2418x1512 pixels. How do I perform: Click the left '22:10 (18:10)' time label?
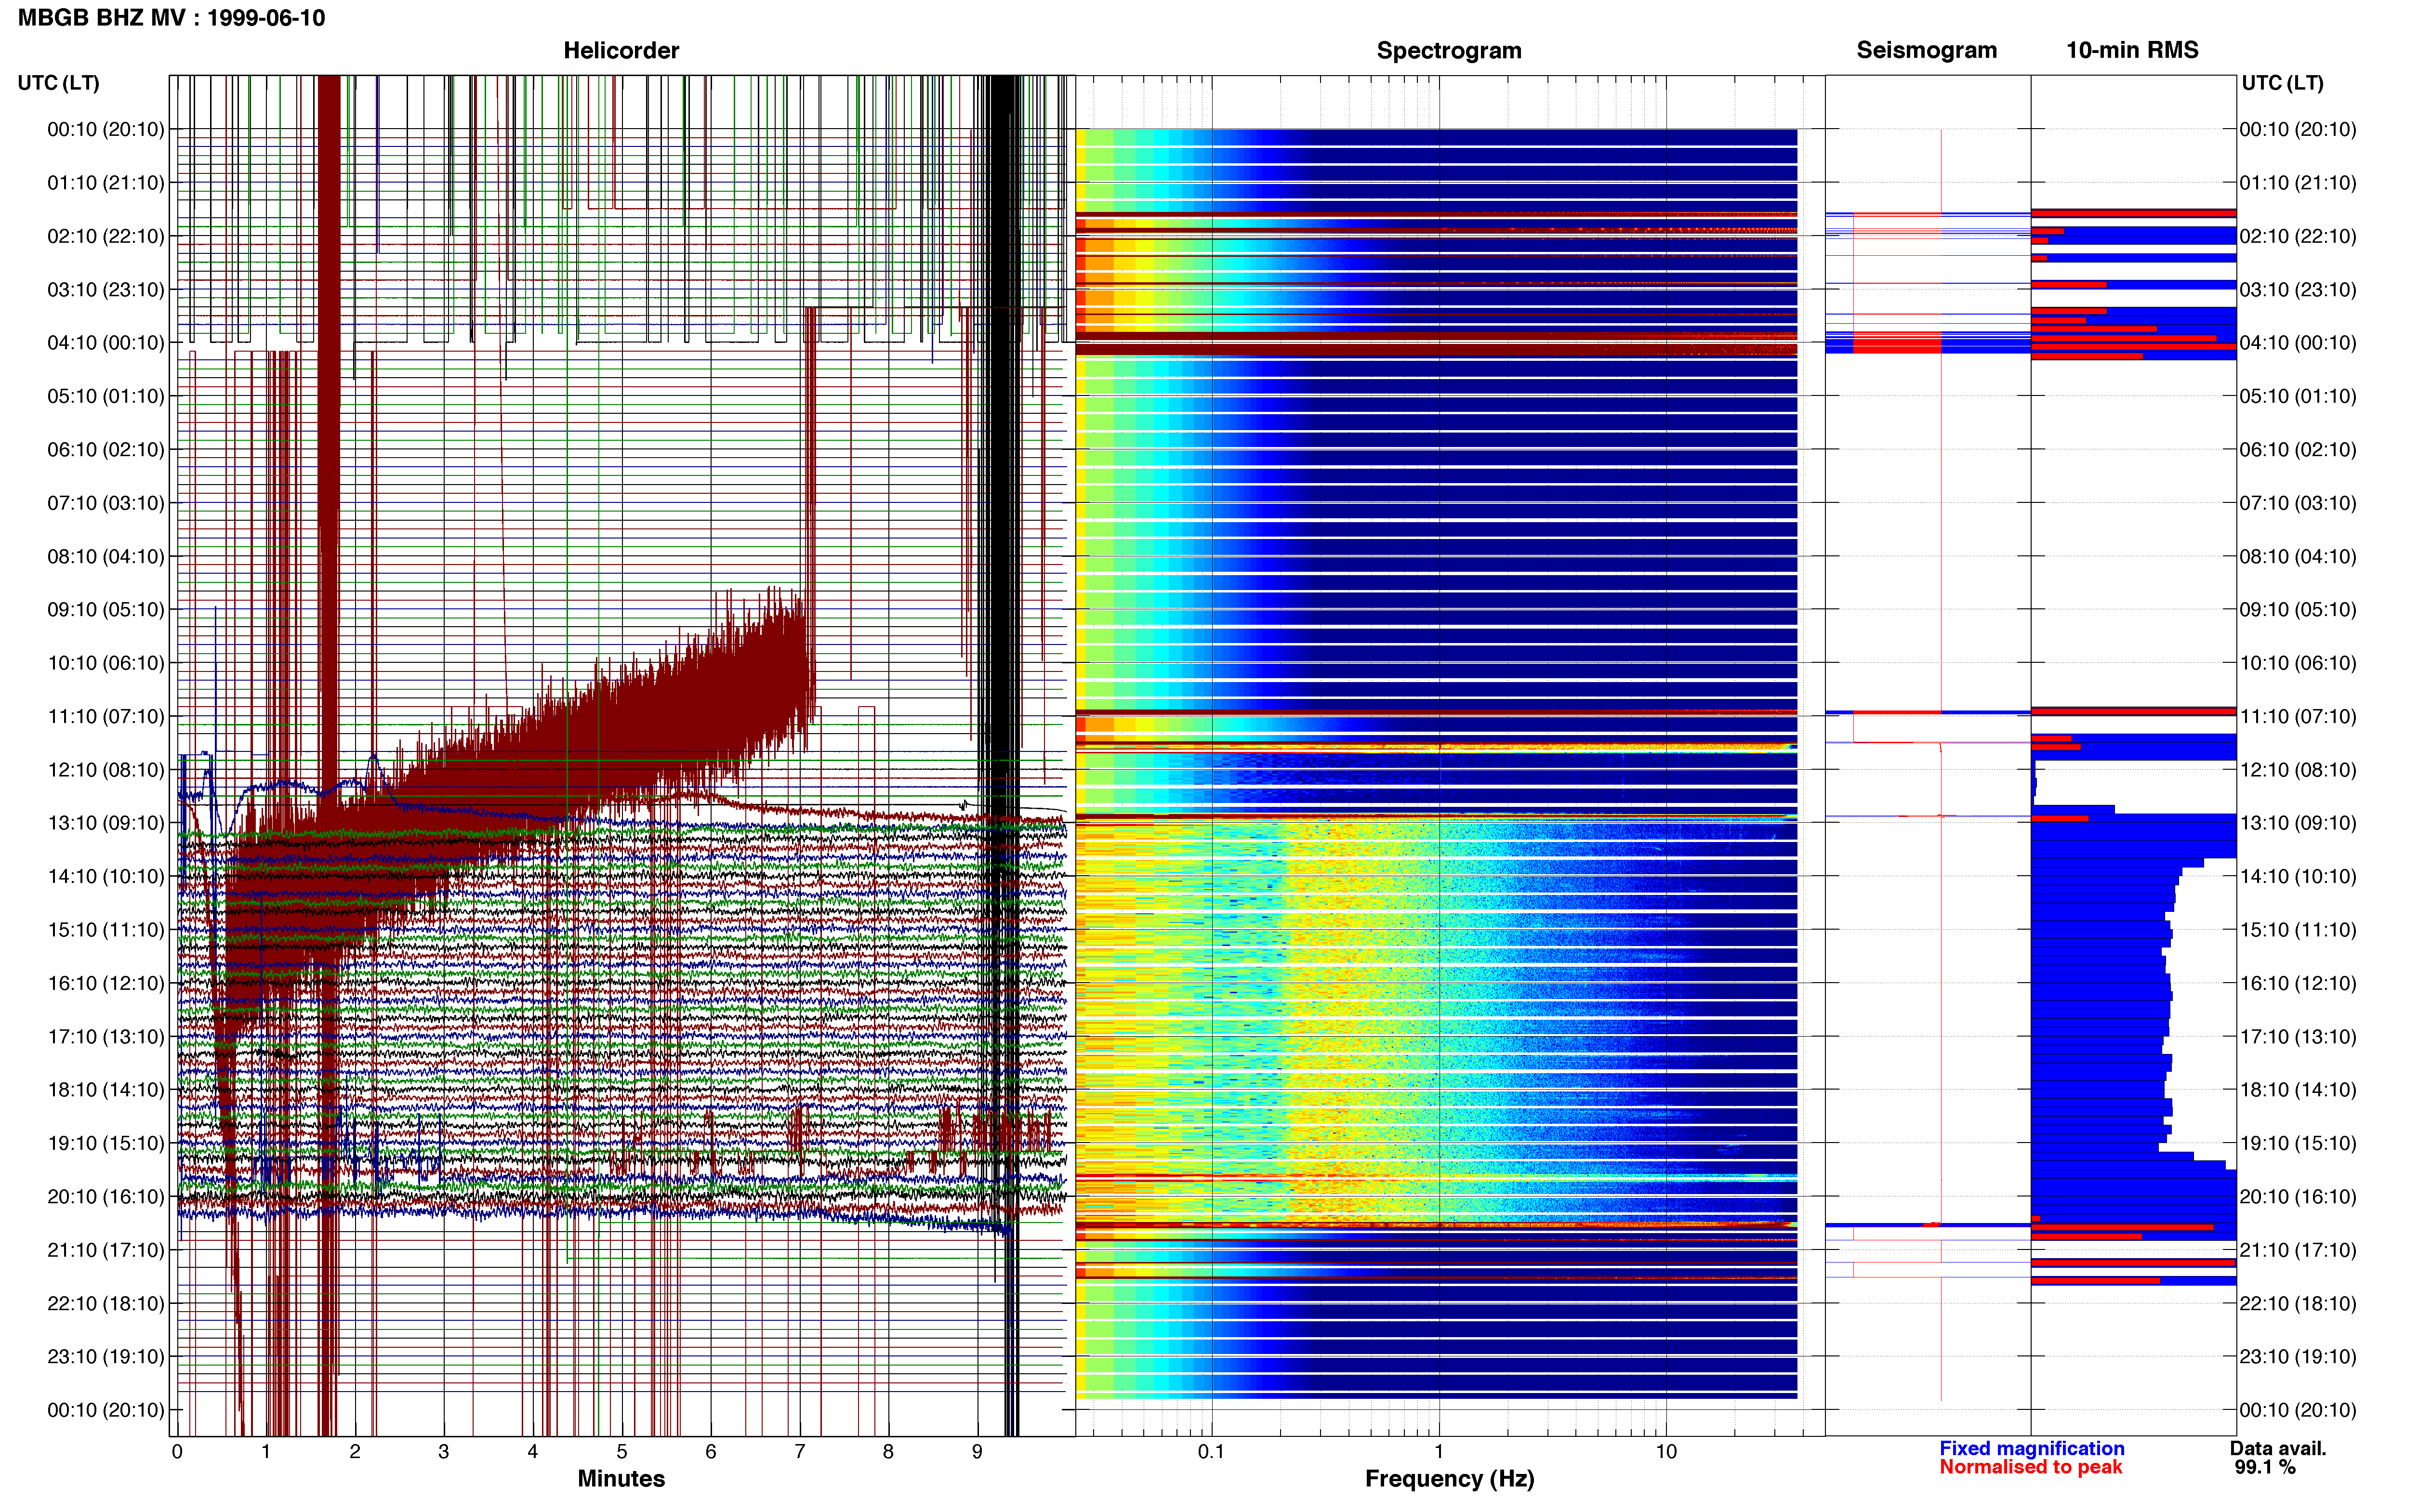[x=106, y=1303]
